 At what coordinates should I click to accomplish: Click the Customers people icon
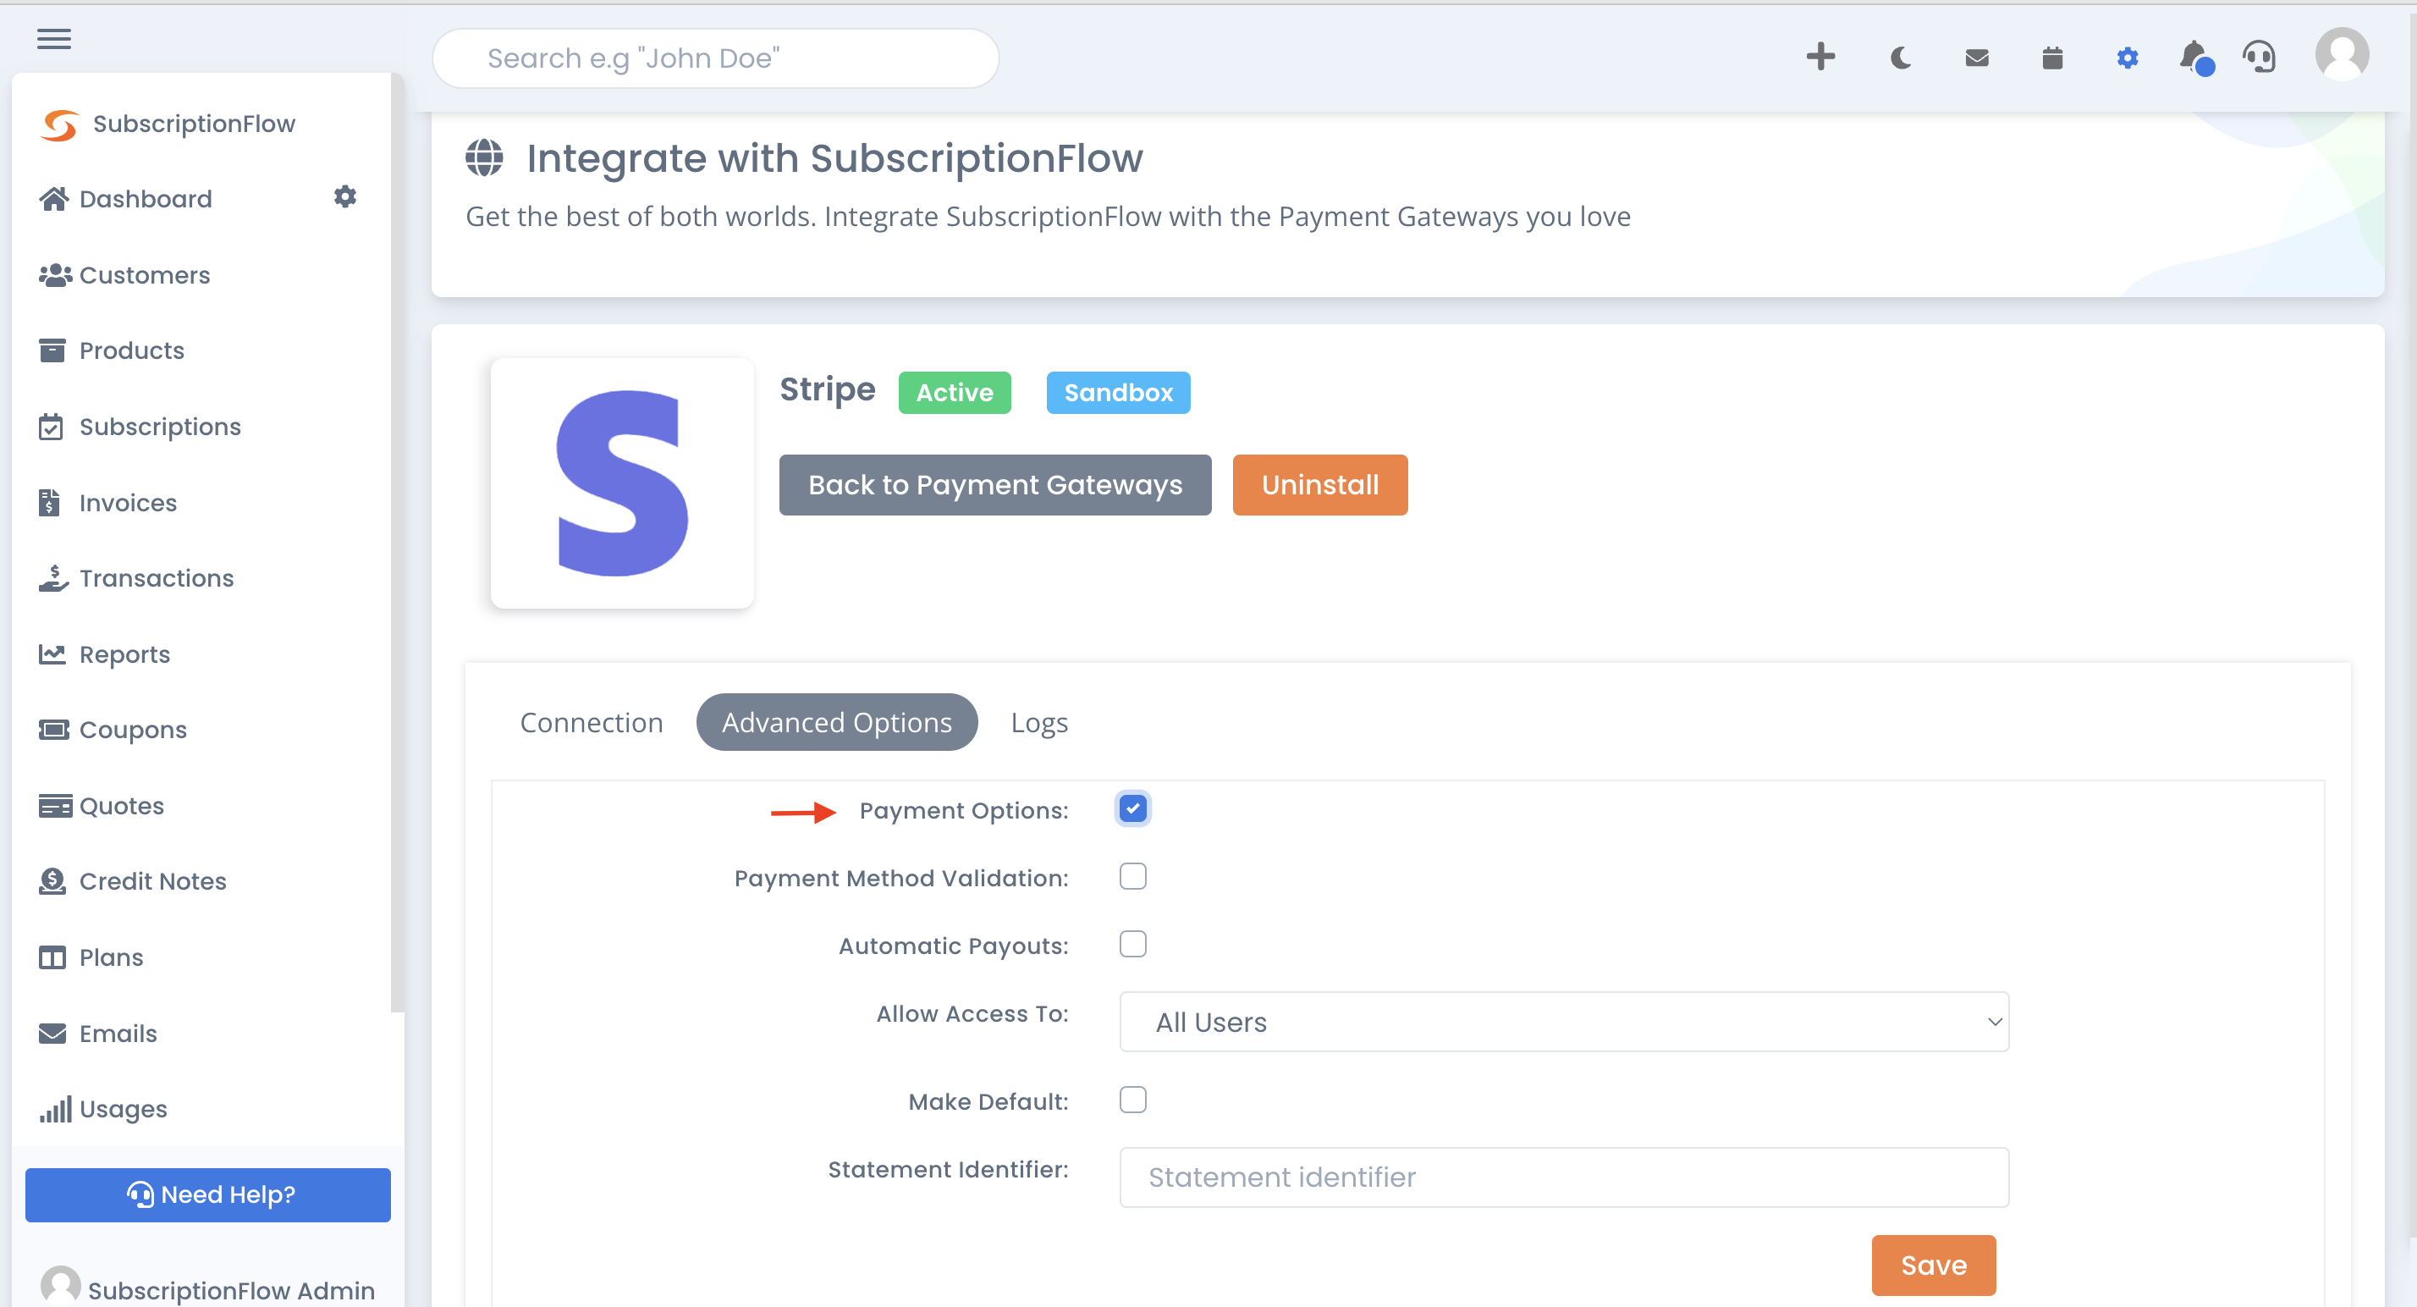54,275
